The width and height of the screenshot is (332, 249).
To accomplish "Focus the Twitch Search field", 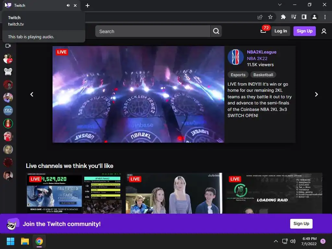I will [x=153, y=31].
